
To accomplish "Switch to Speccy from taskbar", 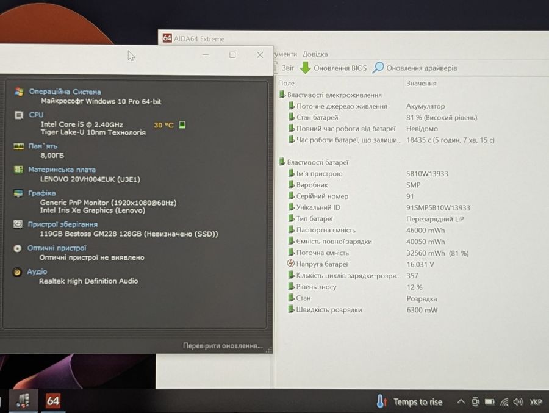I will tap(23, 400).
